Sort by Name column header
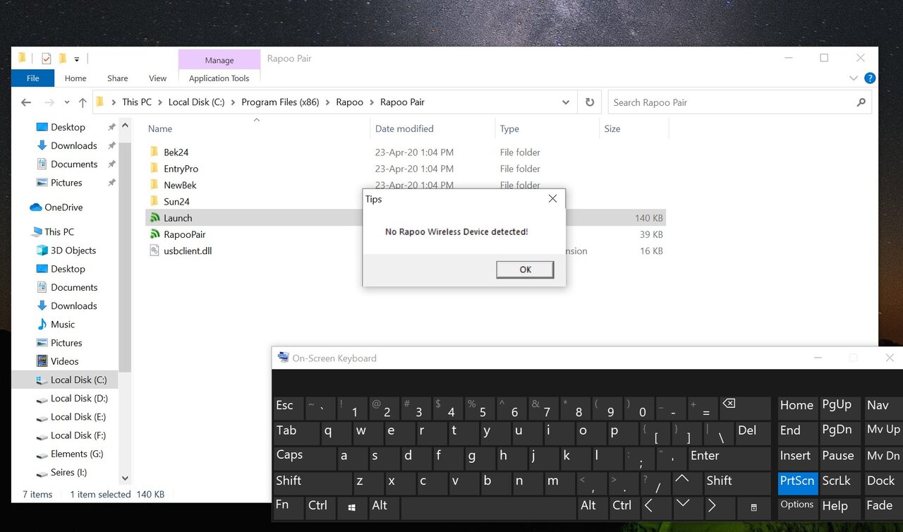This screenshot has width=903, height=532. tap(160, 129)
